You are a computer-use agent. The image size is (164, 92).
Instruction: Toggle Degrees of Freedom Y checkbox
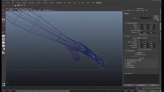point(144,42)
